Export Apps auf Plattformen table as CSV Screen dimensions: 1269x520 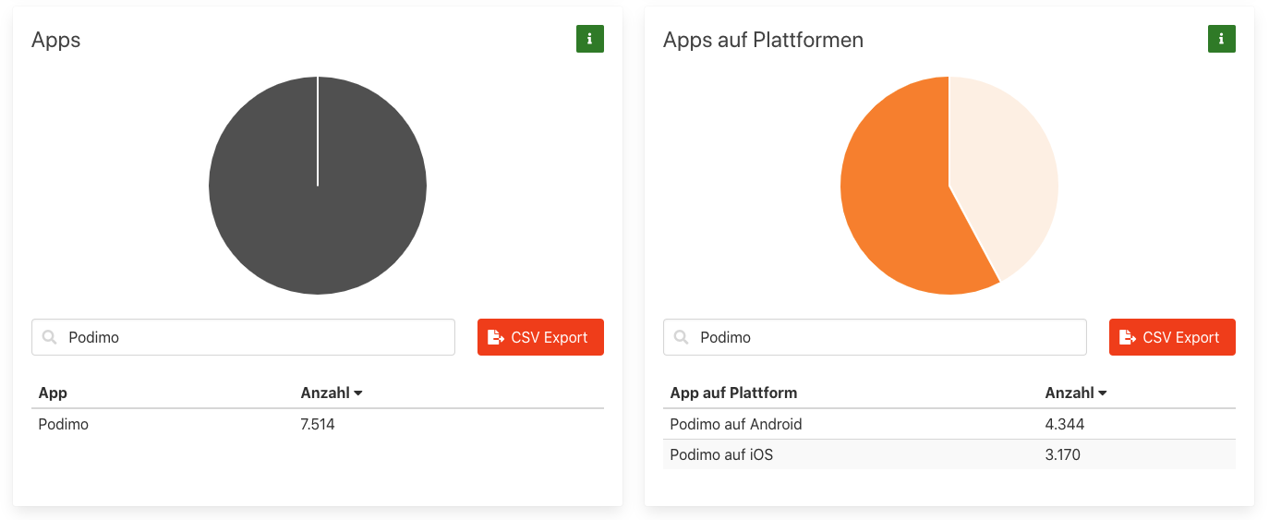tap(1172, 337)
